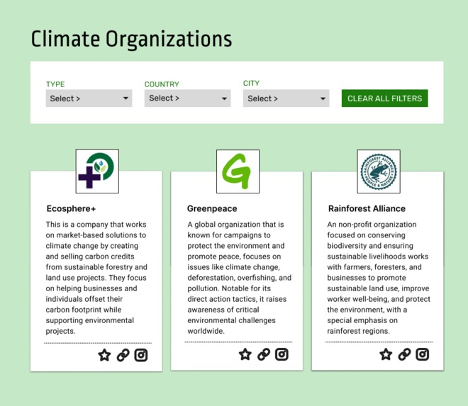468x406 pixels.
Task: Open the Ecosphere+ Instagram icon
Action: (x=141, y=355)
